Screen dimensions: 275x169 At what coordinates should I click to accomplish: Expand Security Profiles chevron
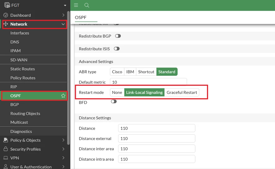point(63,149)
